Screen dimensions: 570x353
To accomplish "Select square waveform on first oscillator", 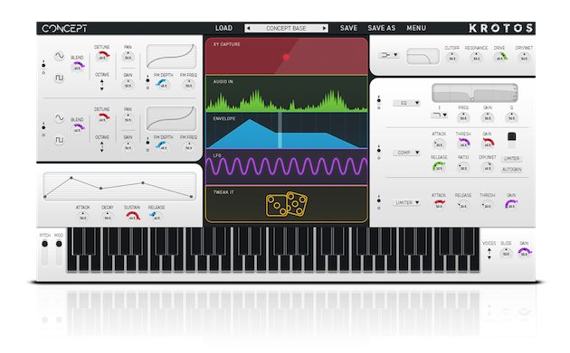I will pos(59,78).
